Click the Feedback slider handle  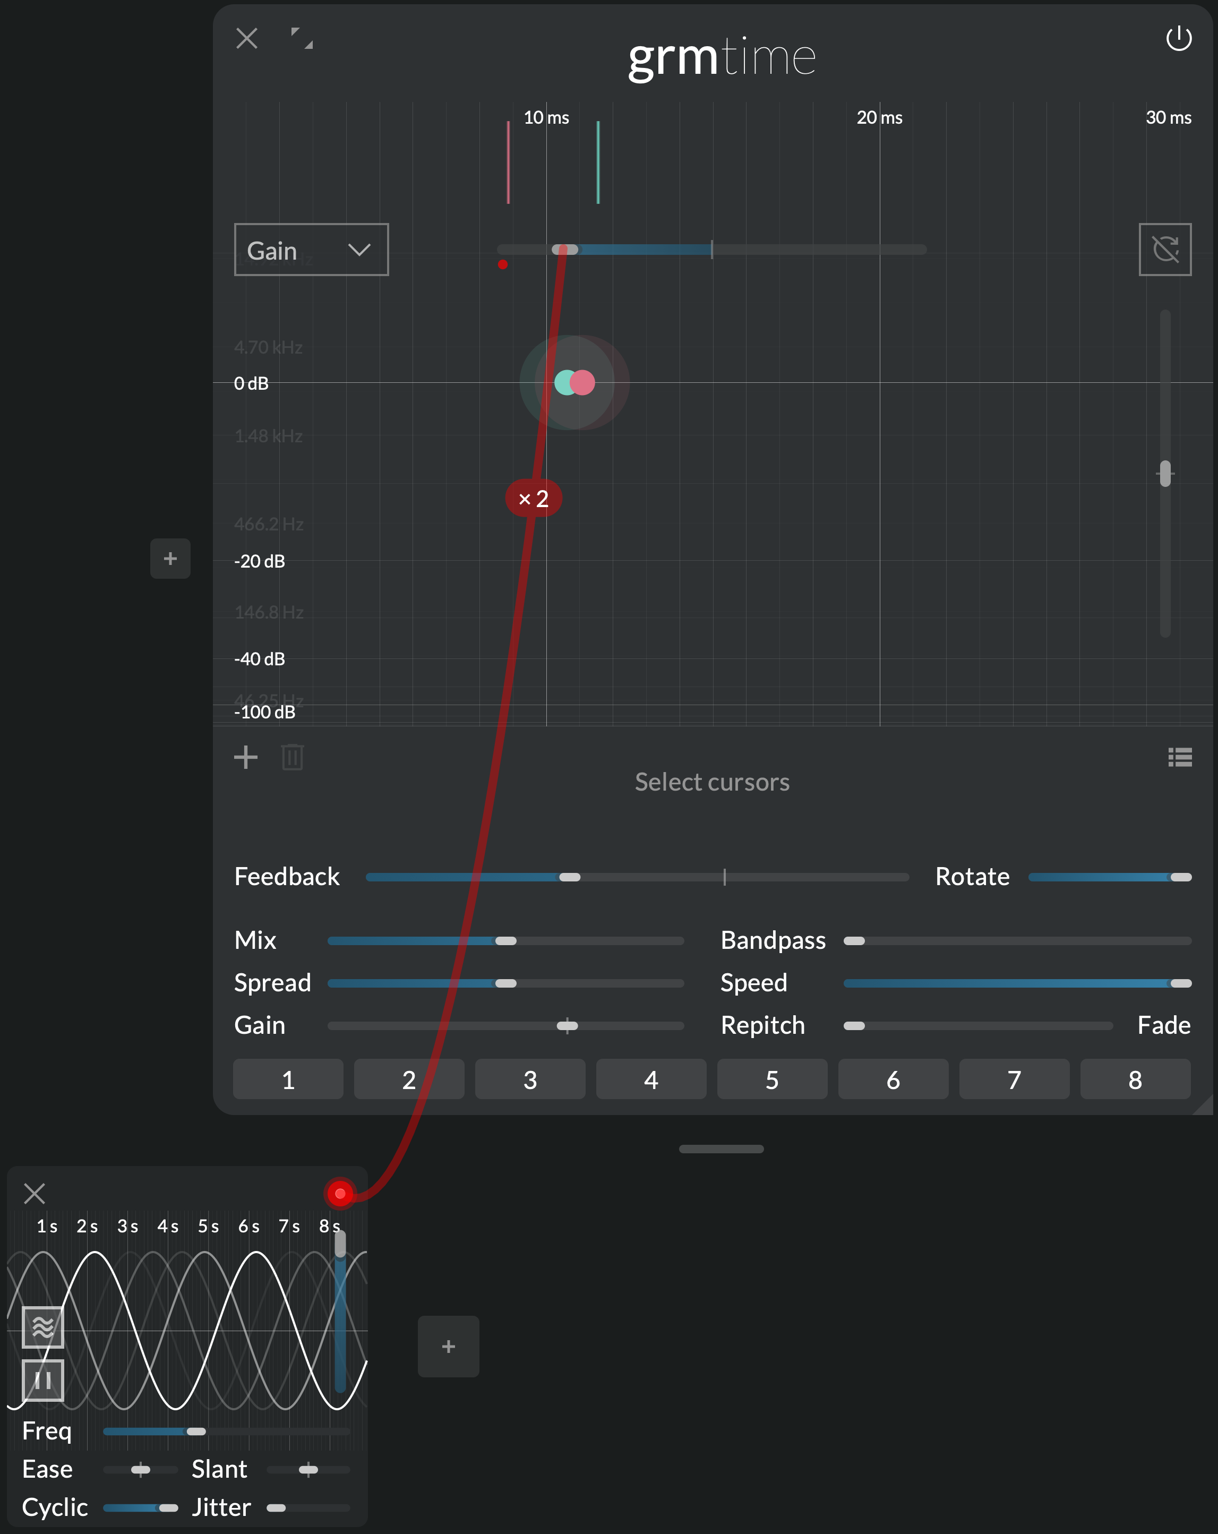pos(570,877)
